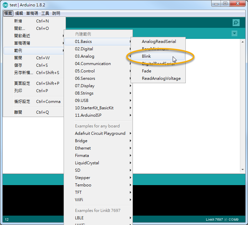
Task: Open the Serial Monitor magnifier icon
Action: point(236,23)
